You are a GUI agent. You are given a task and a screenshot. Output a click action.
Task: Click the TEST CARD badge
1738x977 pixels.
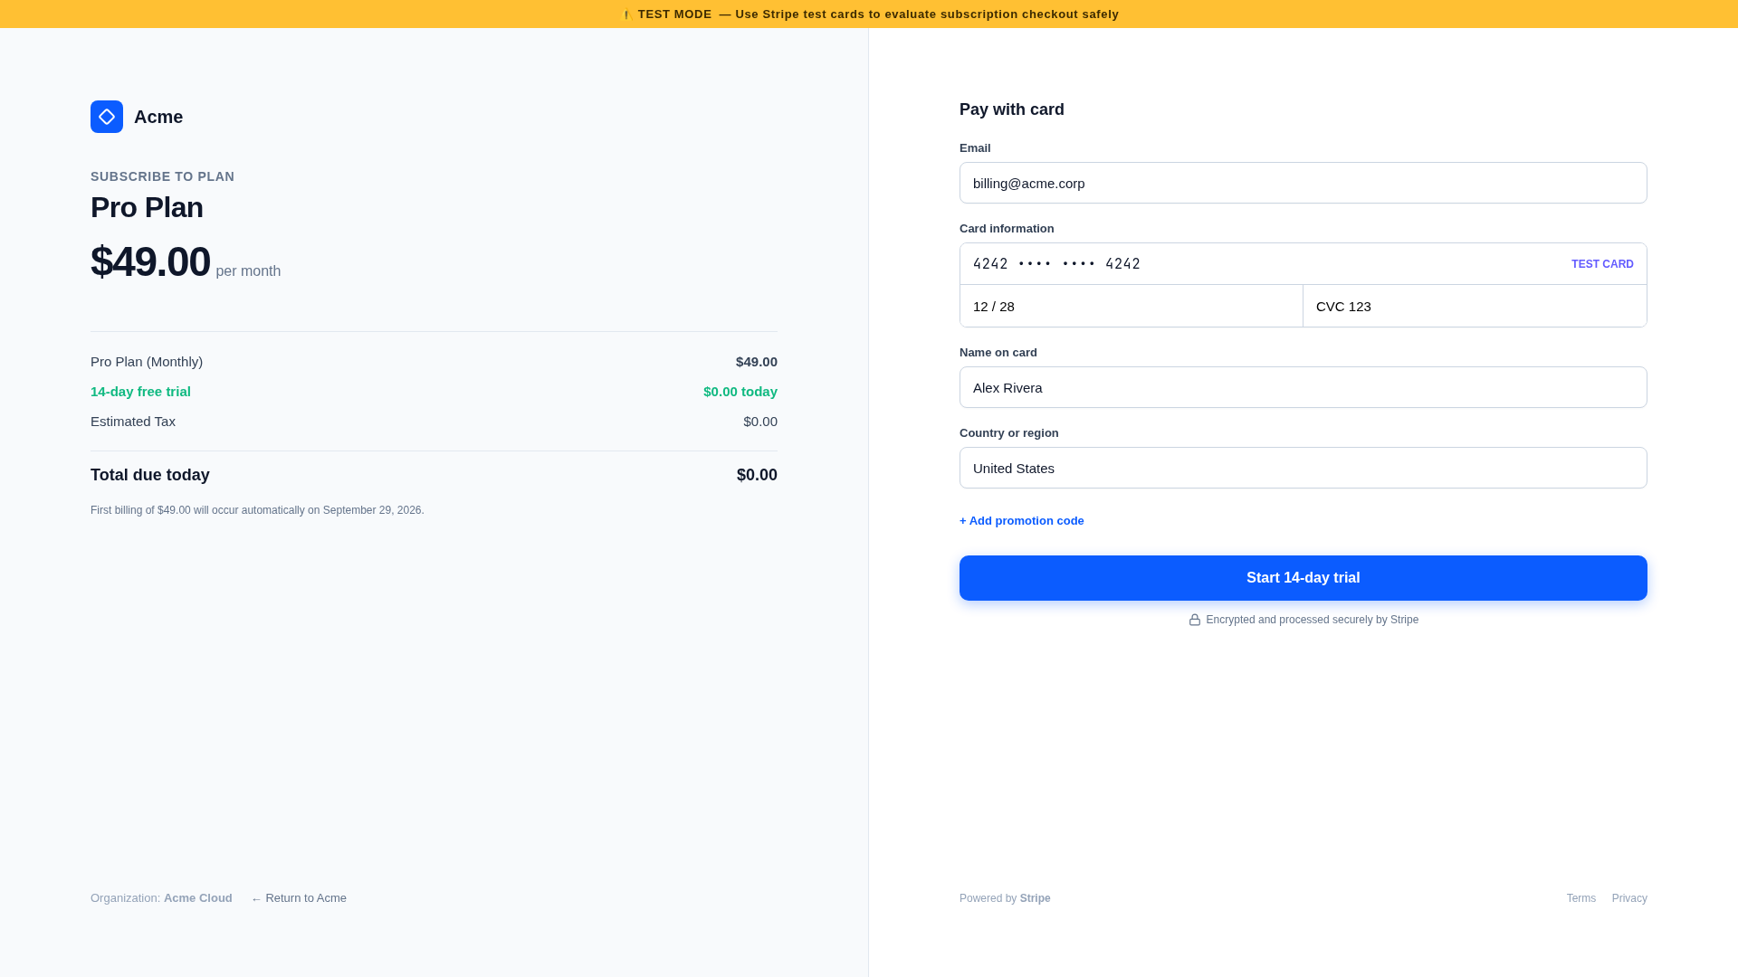click(x=1602, y=264)
